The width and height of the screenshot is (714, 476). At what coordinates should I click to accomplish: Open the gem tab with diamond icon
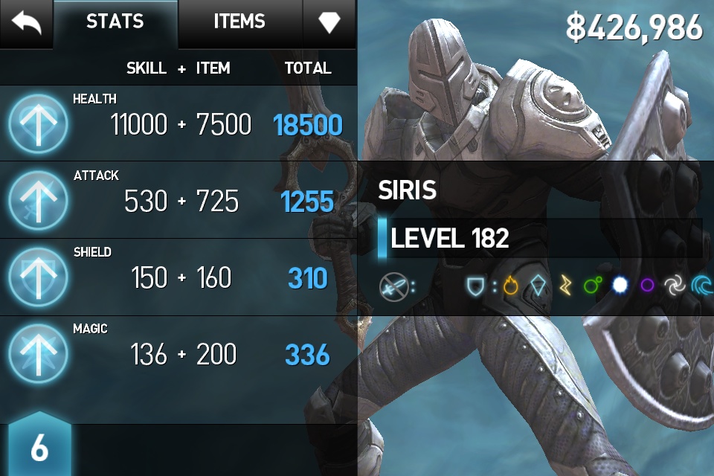pos(329,22)
